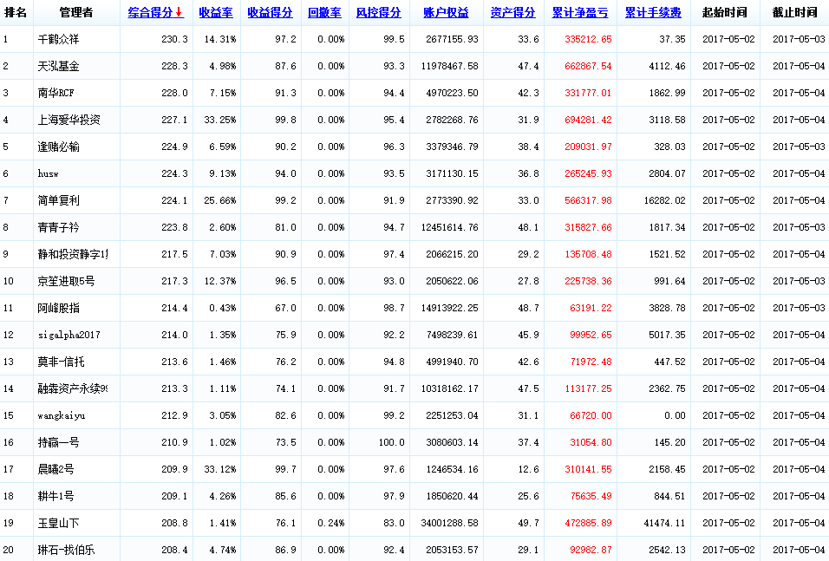Select manager 琳石-找伯乐
The height and width of the screenshot is (561, 829).
click(66, 551)
